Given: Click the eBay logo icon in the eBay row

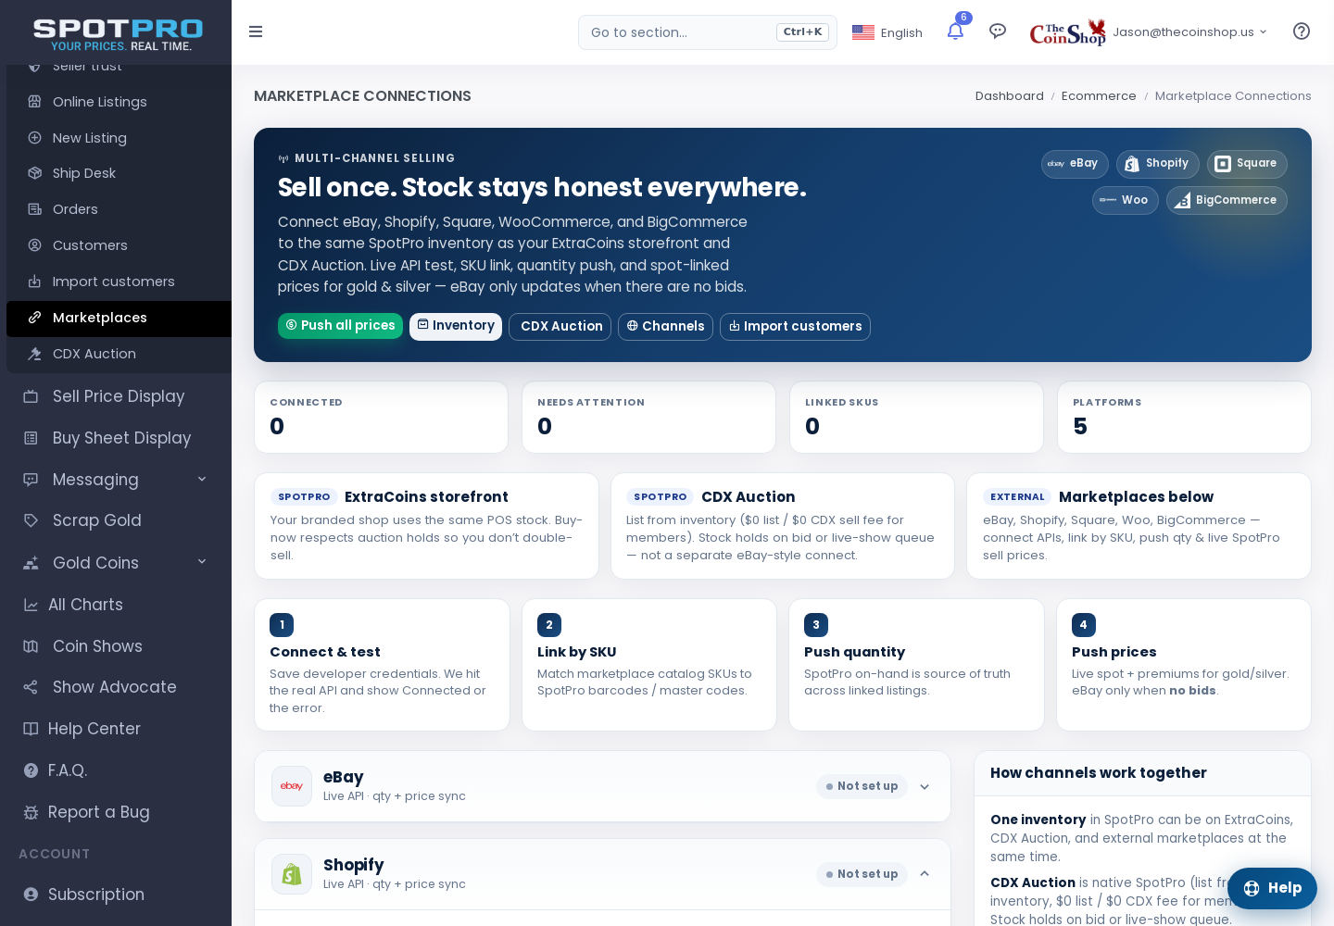Looking at the screenshot, I should click(x=292, y=786).
